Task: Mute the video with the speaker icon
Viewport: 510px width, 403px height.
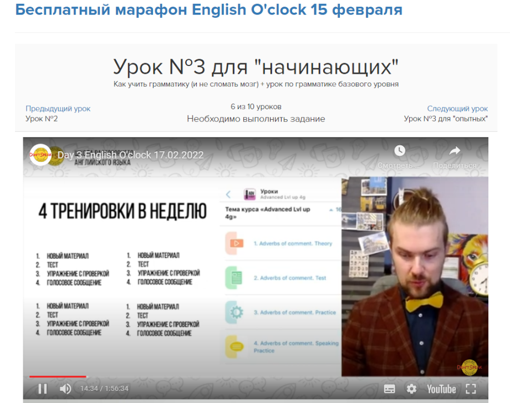Action: [65, 389]
